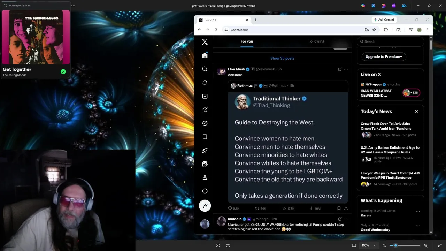Open more options for Good Wednesday trend
Screen dimensions: 446x251
click(418, 226)
